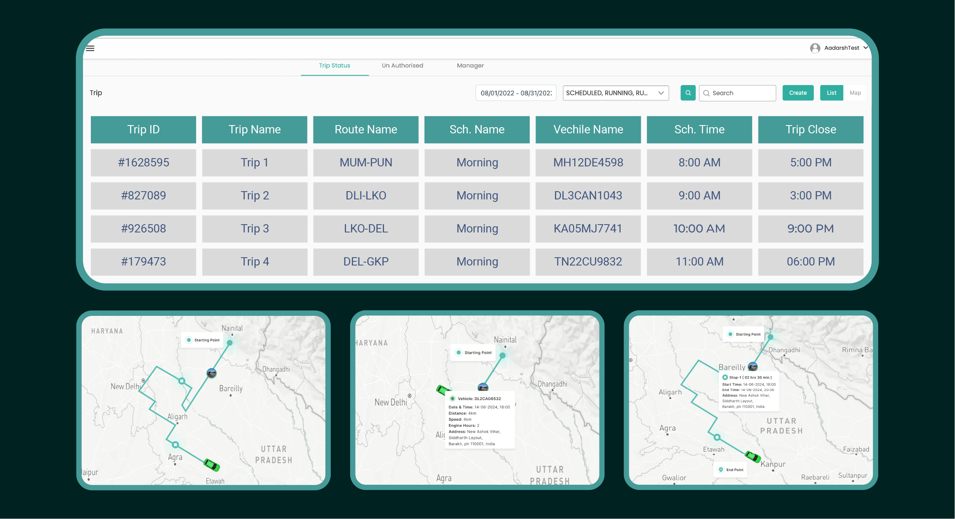The height and width of the screenshot is (519, 955).
Task: Select the green car icon near Etawah on left map
Action: coord(212,466)
